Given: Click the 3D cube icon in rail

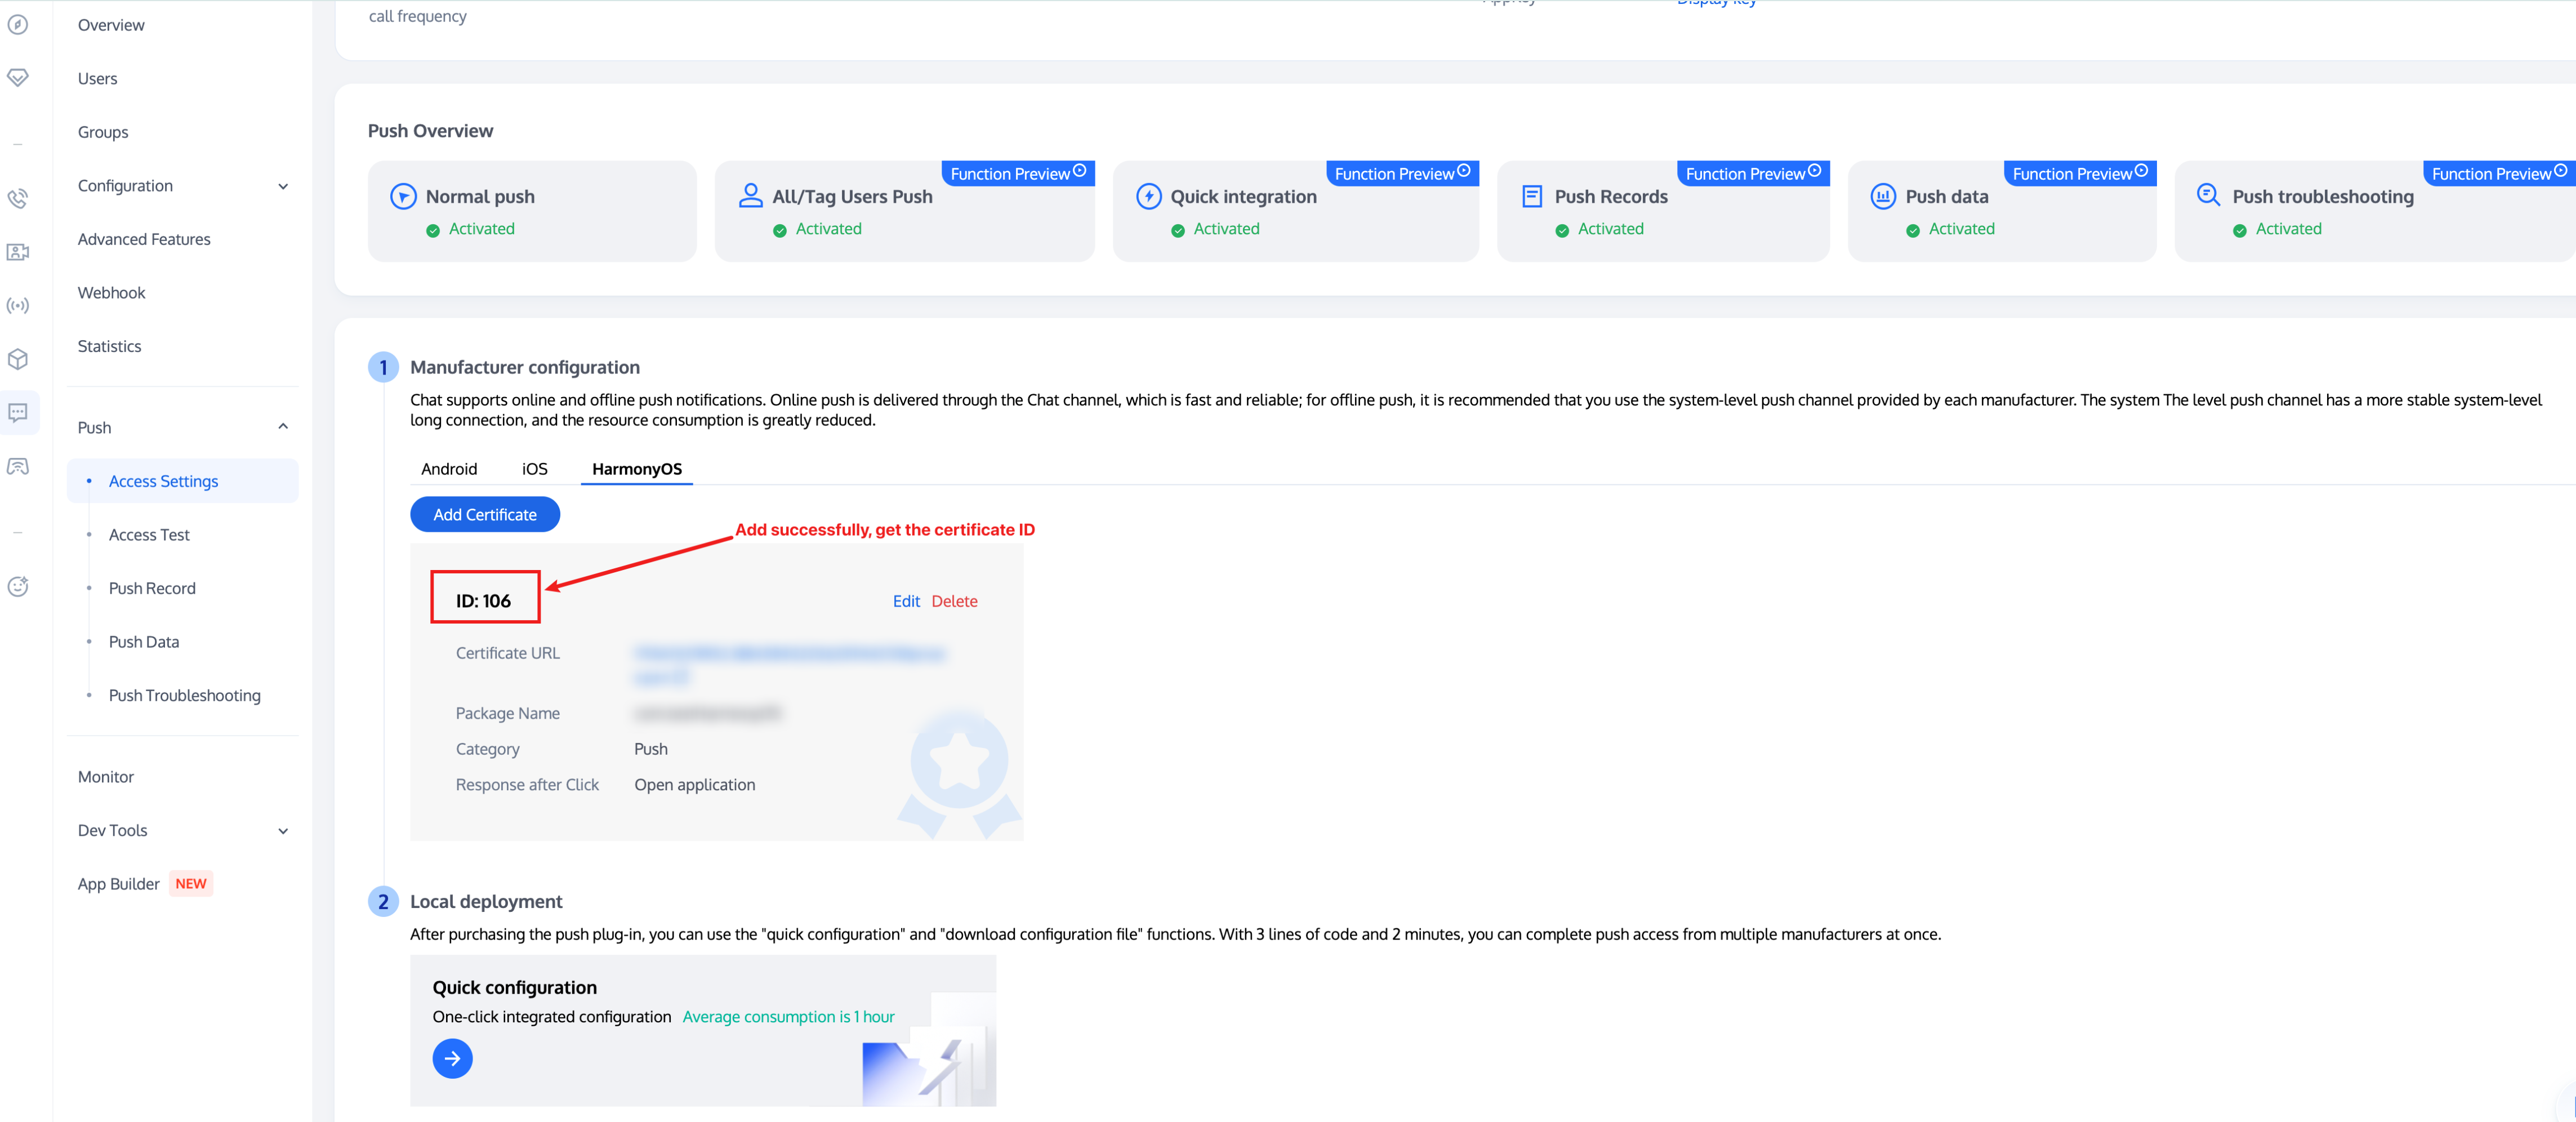Looking at the screenshot, I should (x=18, y=359).
